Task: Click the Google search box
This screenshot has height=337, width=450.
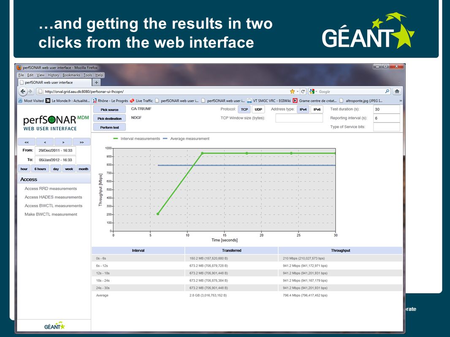Action: [351, 92]
